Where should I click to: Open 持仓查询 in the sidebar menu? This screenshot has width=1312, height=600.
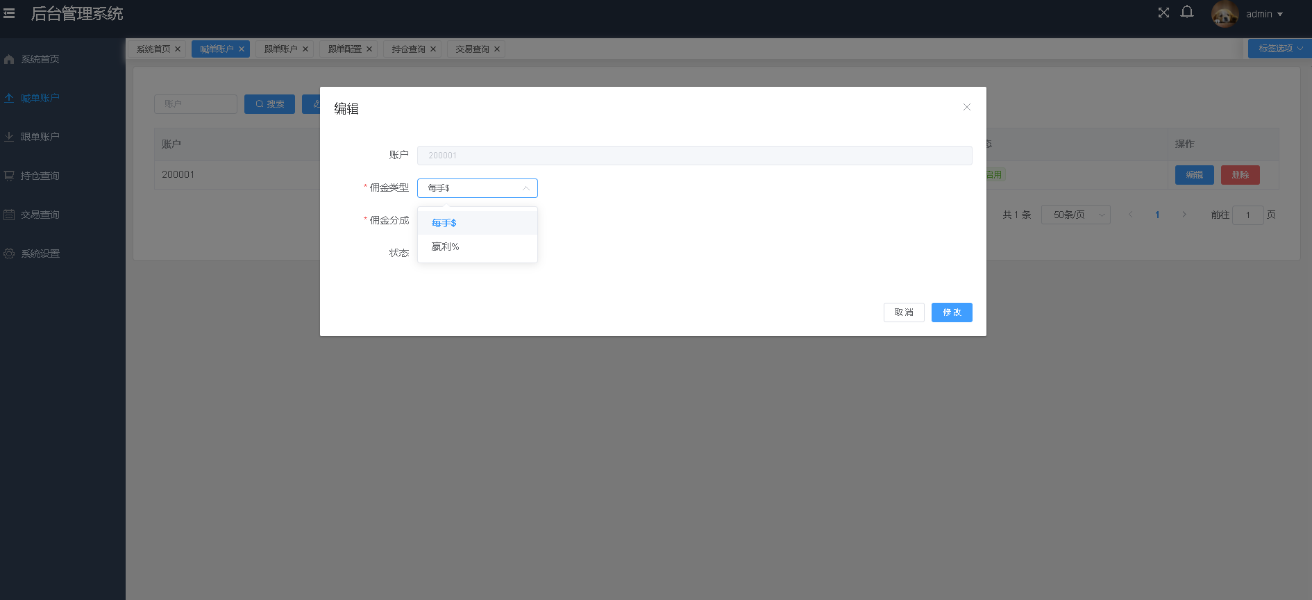[x=40, y=176]
